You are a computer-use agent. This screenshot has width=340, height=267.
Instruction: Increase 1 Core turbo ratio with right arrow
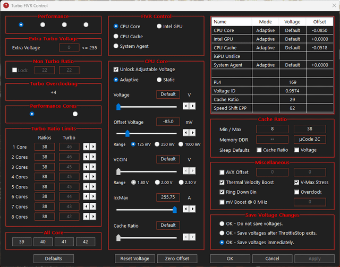[x=93, y=147]
